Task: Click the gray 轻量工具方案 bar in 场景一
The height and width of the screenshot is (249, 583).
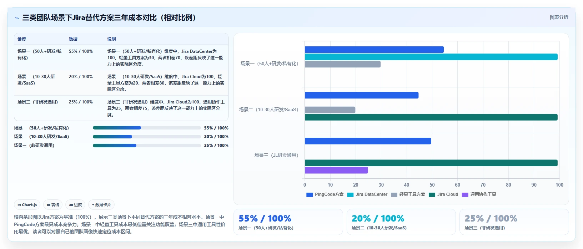Action: (343, 64)
